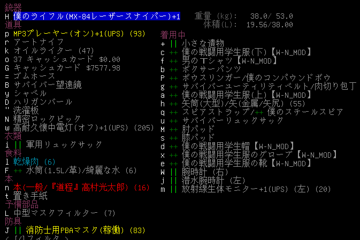Click the marker beside 軍用リュックサック
Image resolution: width=360 pixels, height=240 pixels.
17,145
